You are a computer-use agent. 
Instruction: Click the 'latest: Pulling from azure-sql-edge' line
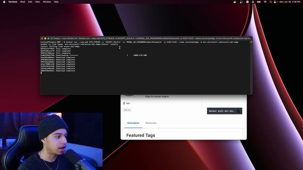click(60, 46)
